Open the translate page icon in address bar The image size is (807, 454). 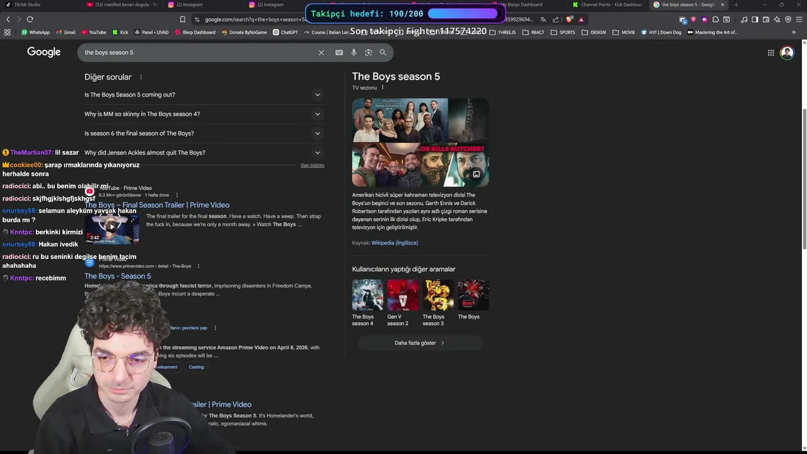click(x=543, y=20)
